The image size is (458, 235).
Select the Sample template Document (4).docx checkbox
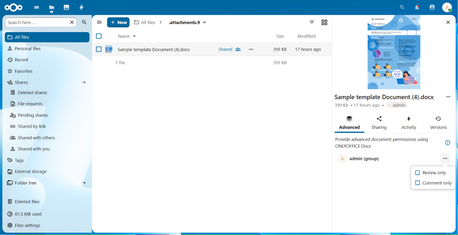click(x=99, y=49)
